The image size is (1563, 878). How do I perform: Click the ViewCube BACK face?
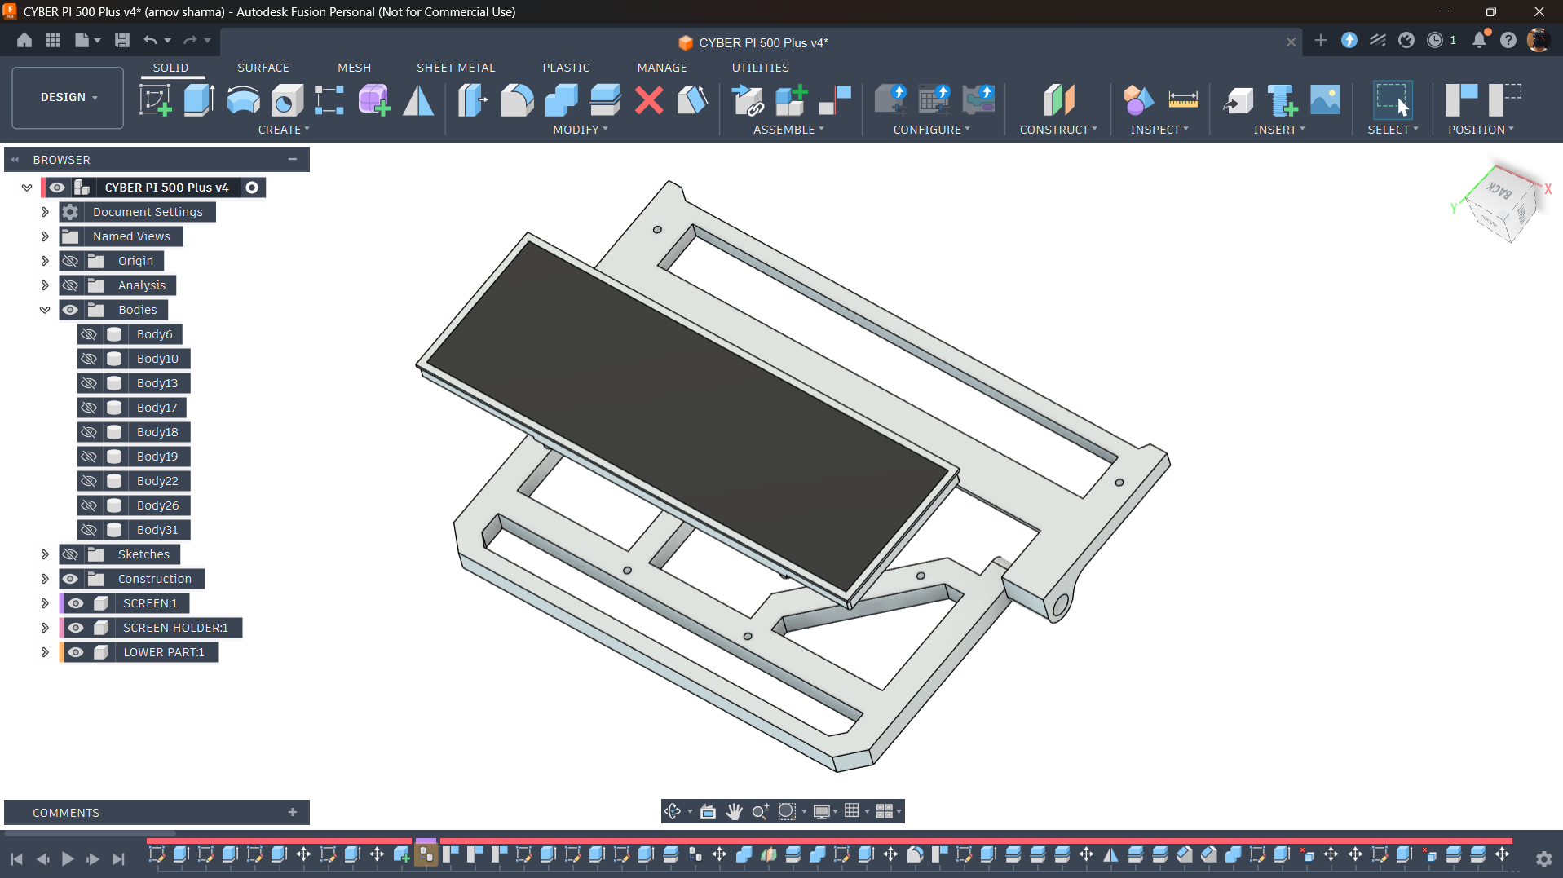point(1500,192)
